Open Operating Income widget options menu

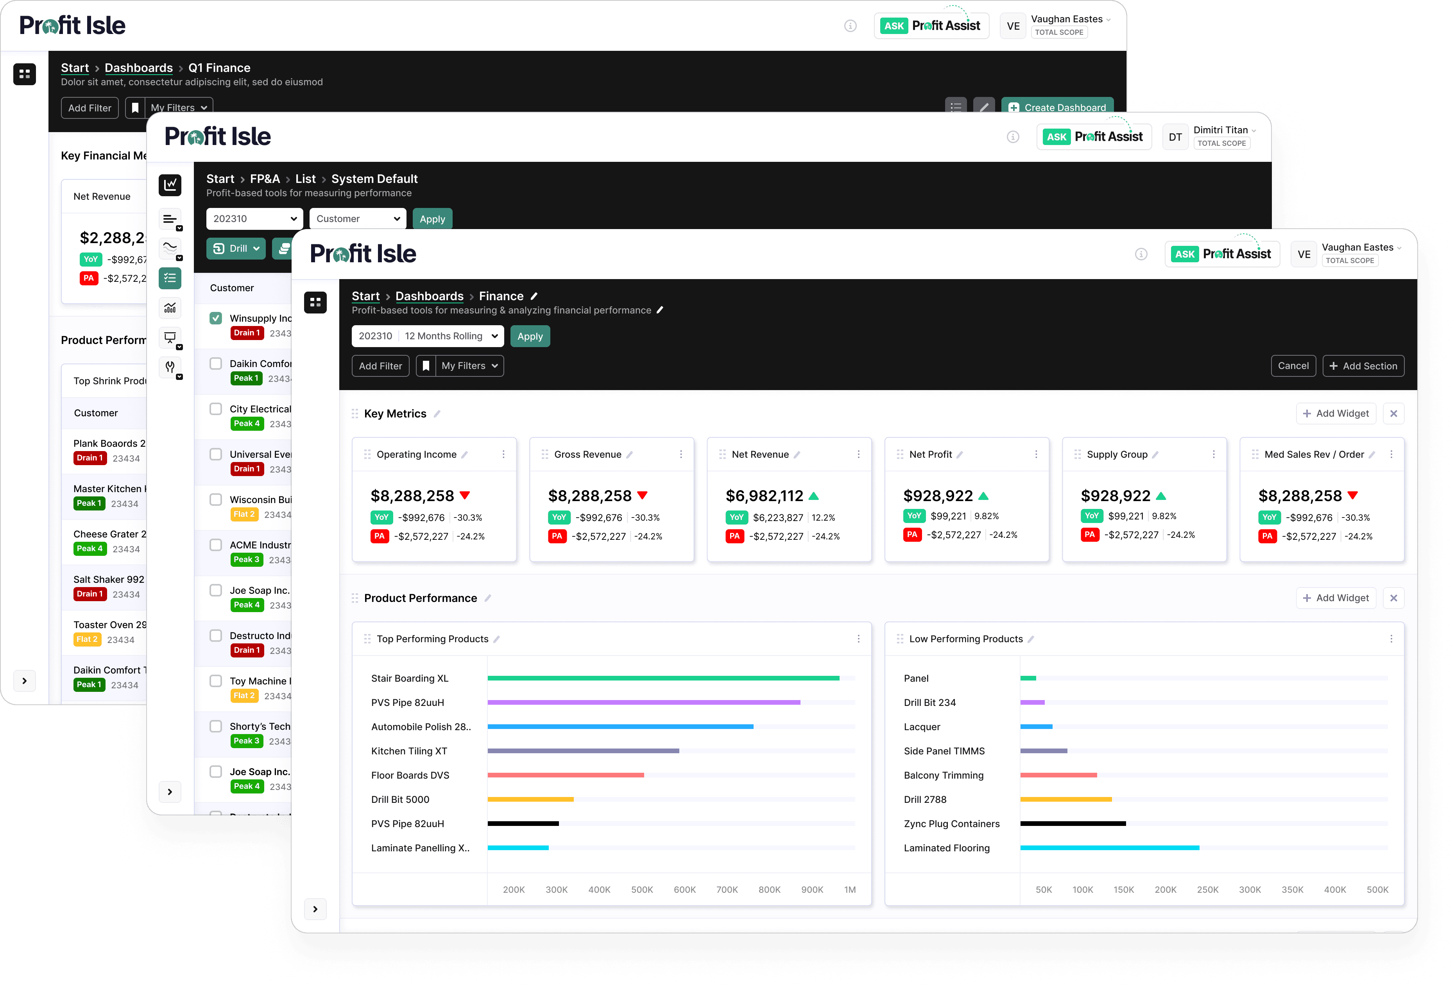coord(504,454)
